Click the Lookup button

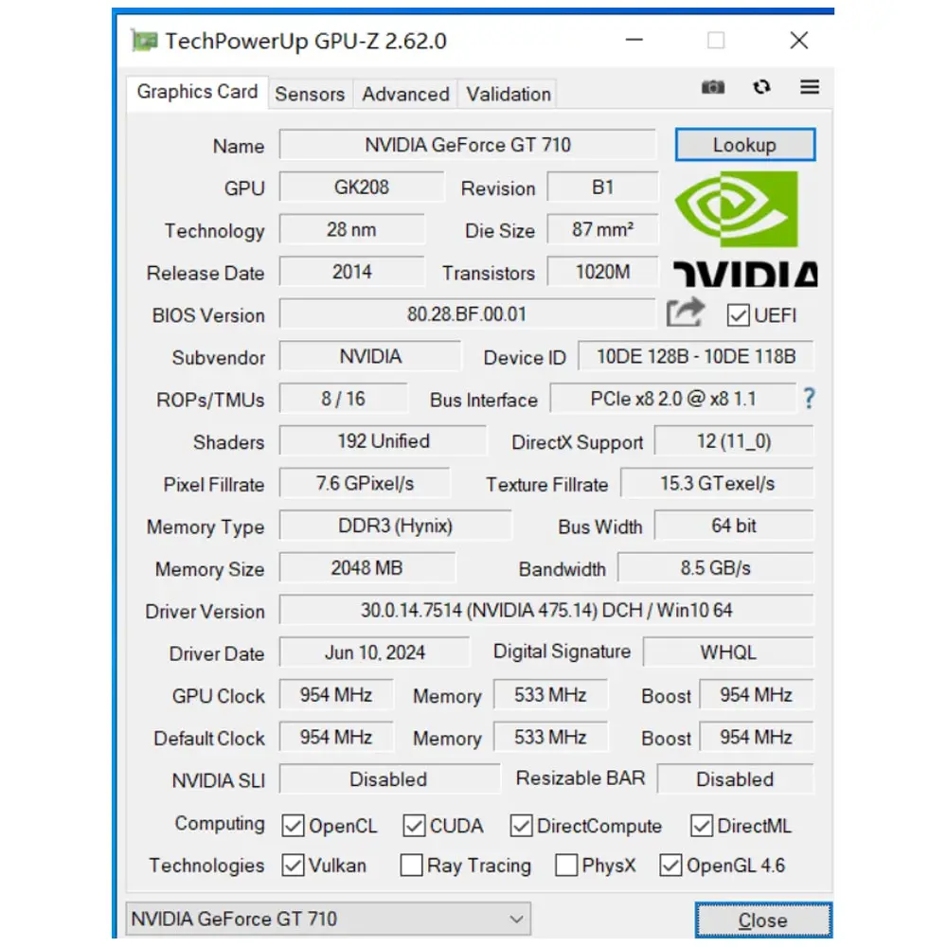tap(744, 145)
